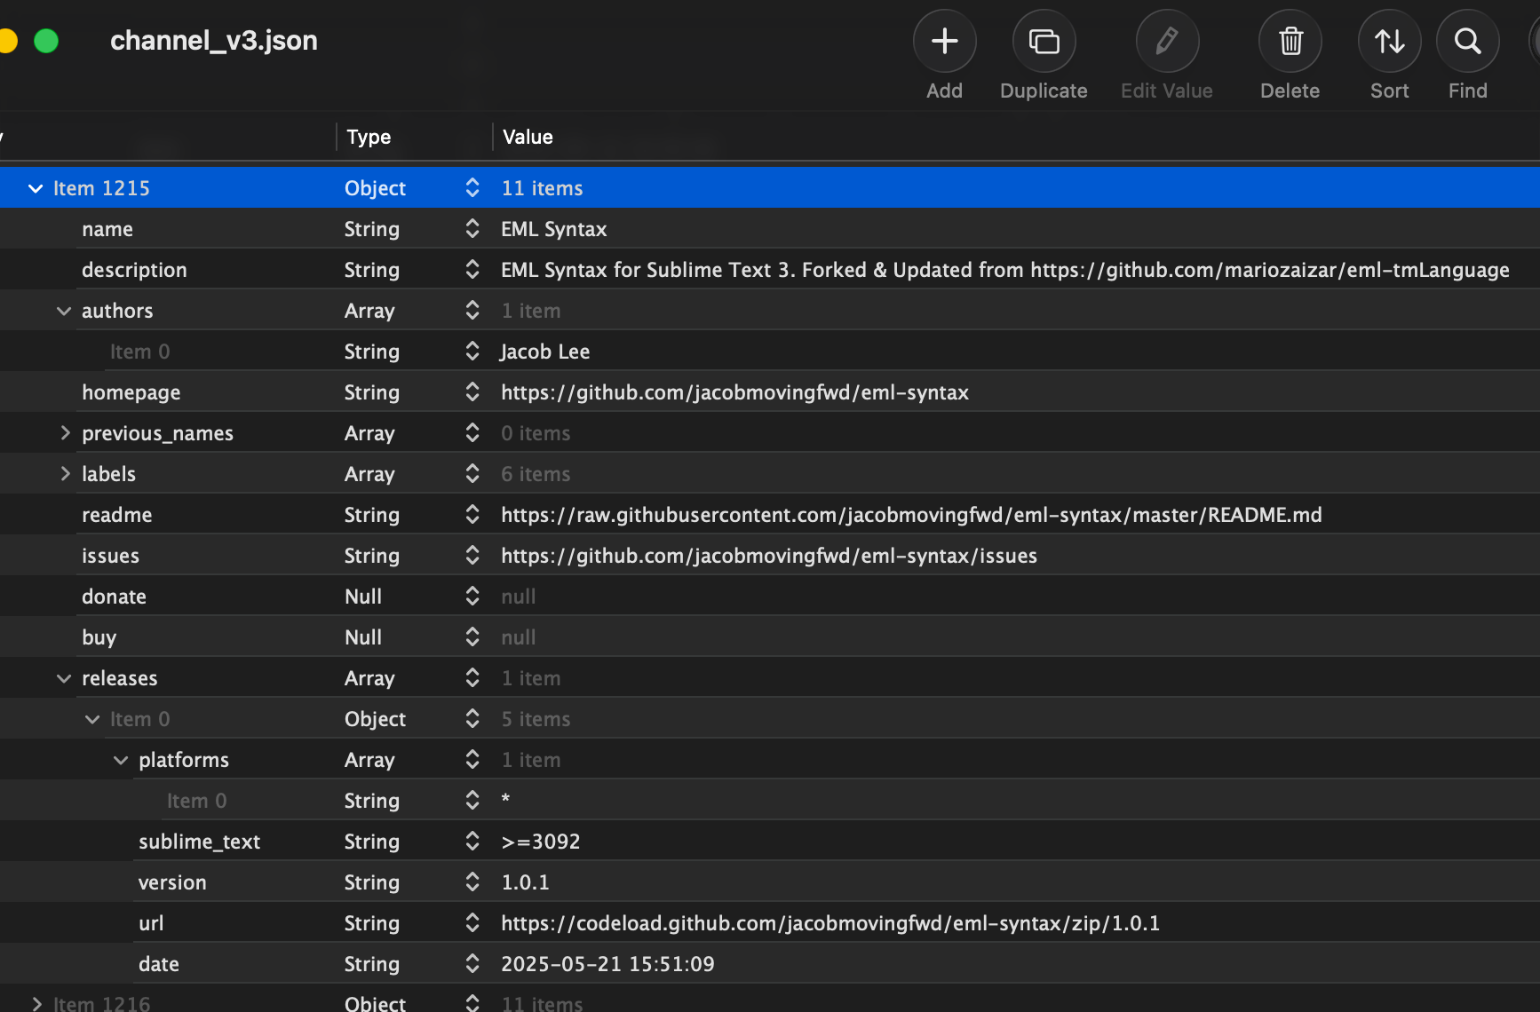Collapse the releases array
1540x1012 pixels.
[64, 677]
